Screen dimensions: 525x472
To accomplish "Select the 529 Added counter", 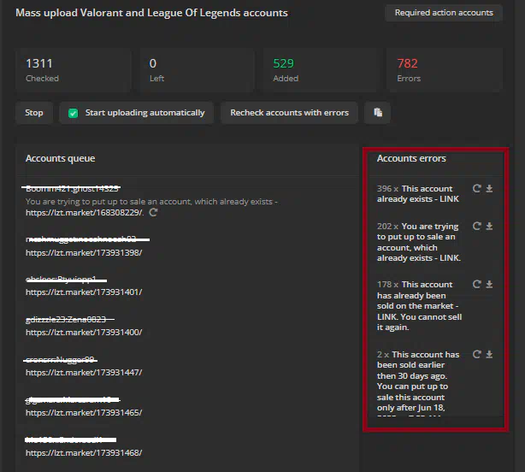I will click(321, 70).
